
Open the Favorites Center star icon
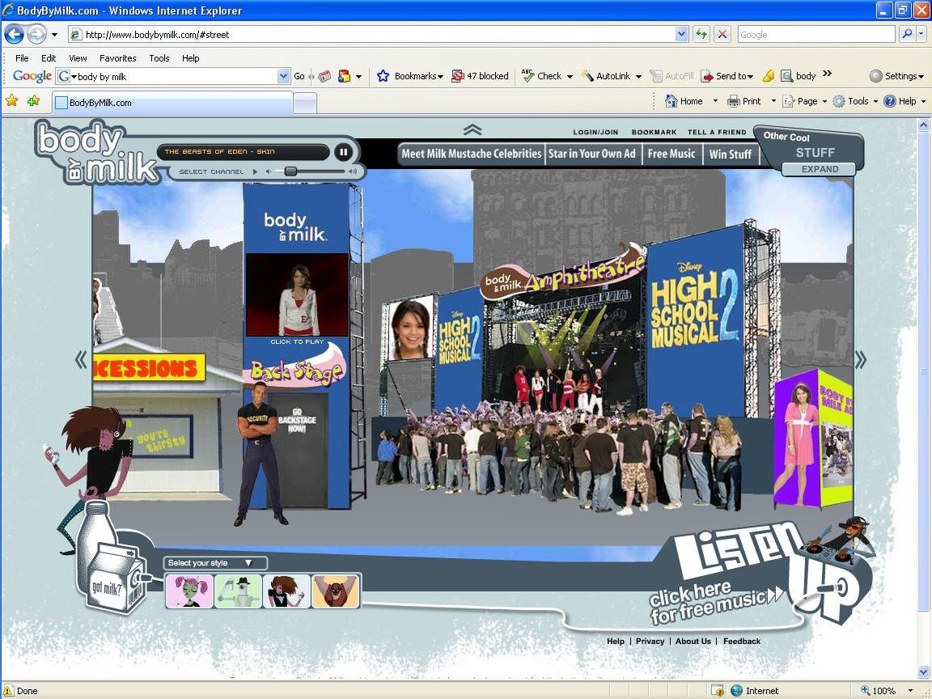click(x=12, y=100)
